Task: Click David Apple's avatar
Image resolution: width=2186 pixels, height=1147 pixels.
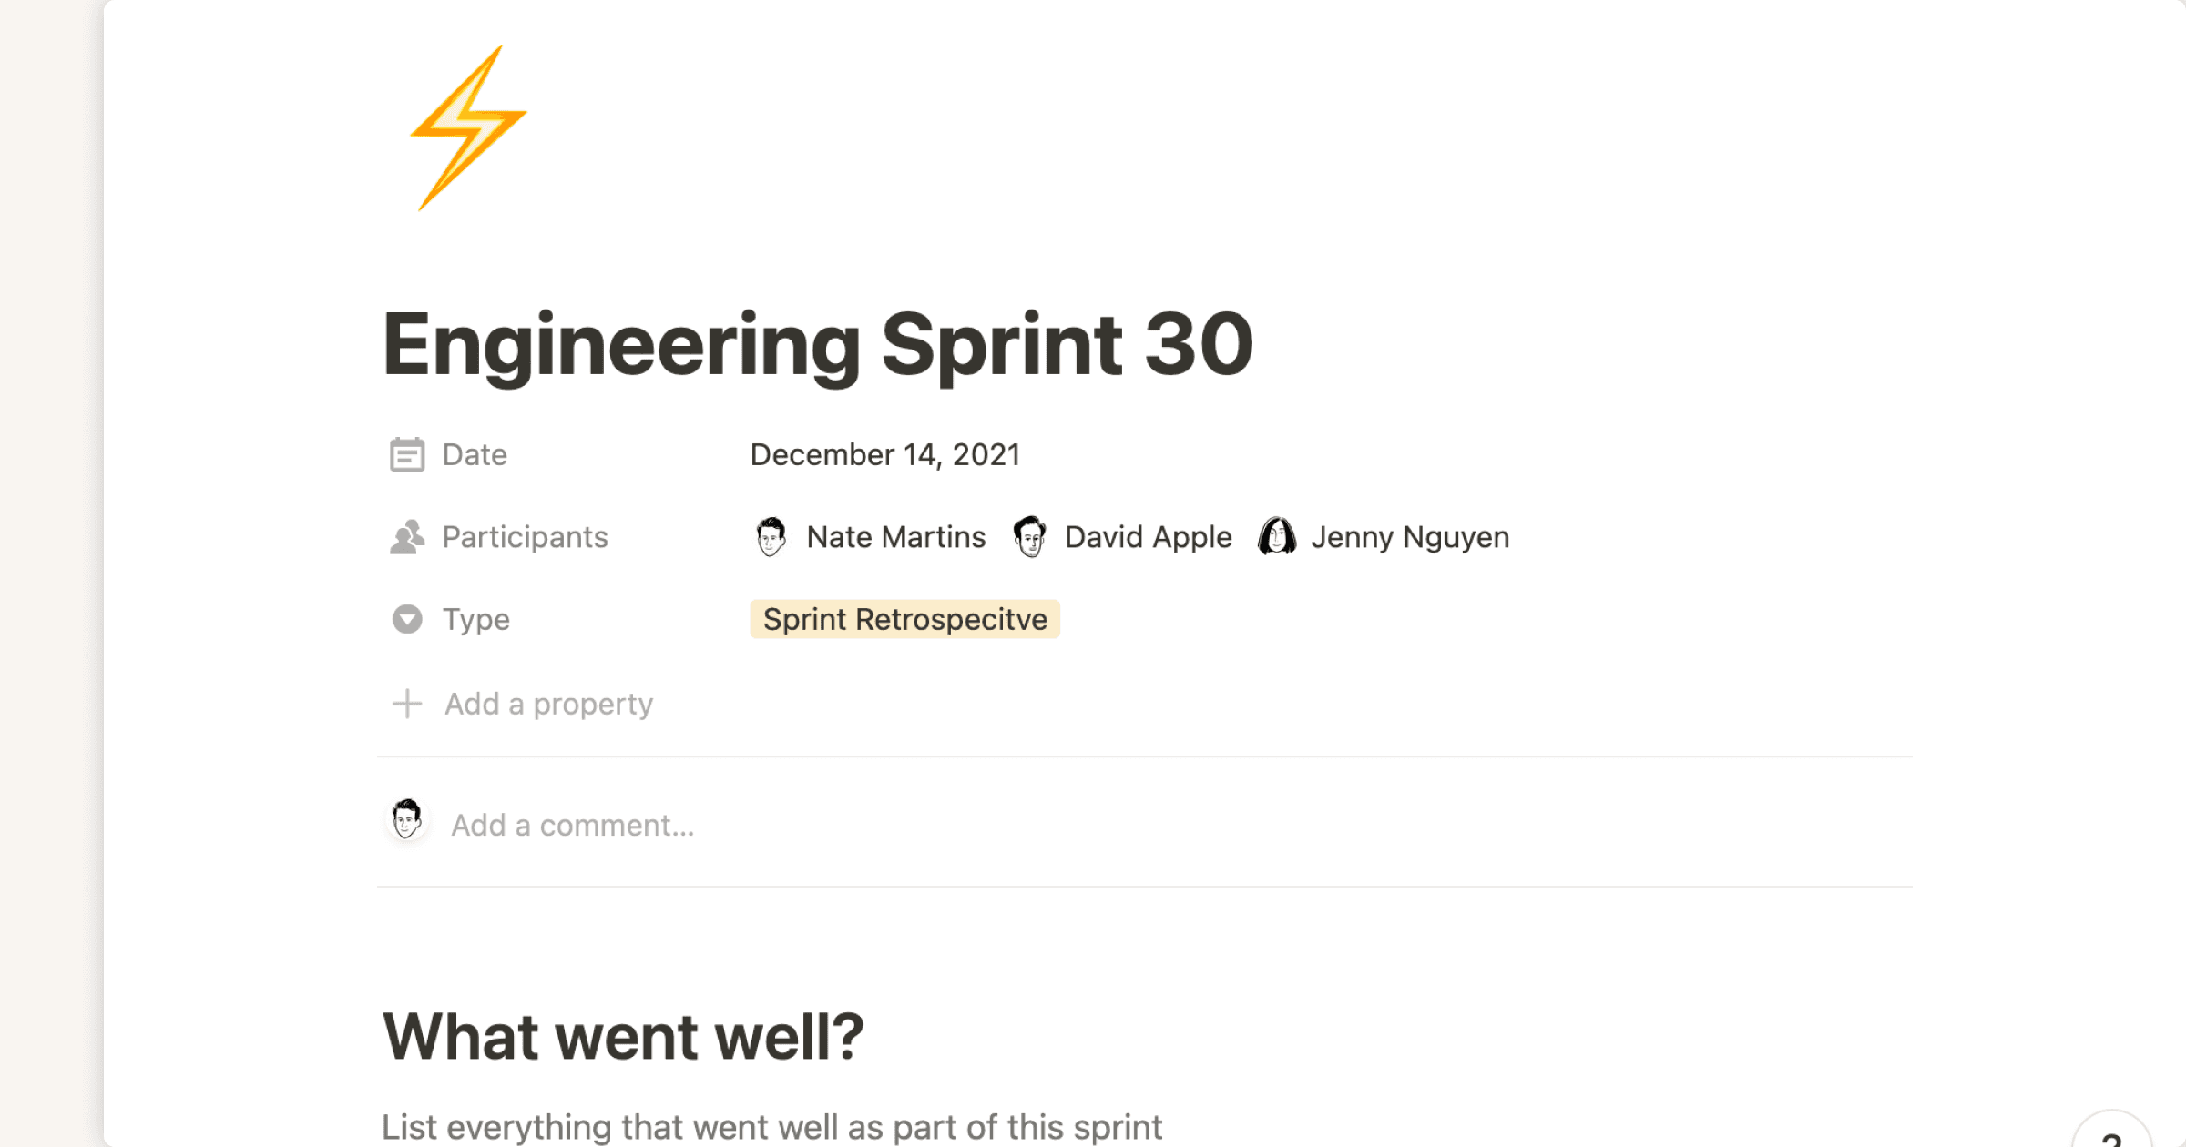Action: pos(1030,536)
